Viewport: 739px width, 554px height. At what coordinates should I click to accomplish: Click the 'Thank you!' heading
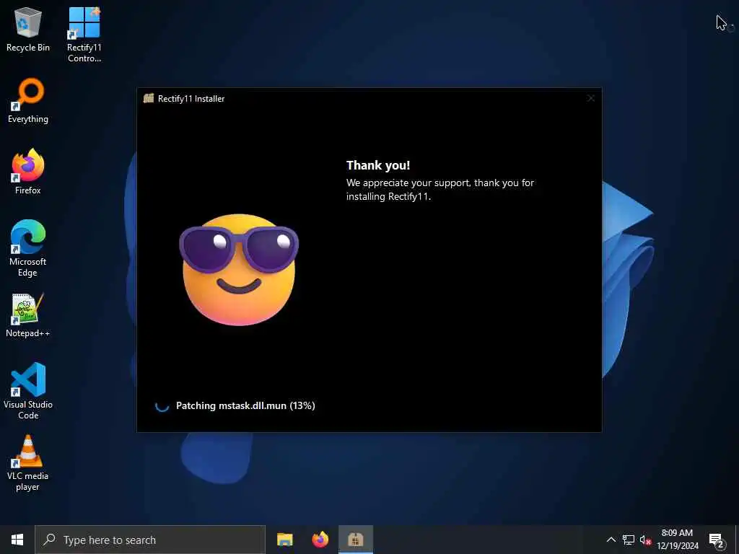[378, 165]
